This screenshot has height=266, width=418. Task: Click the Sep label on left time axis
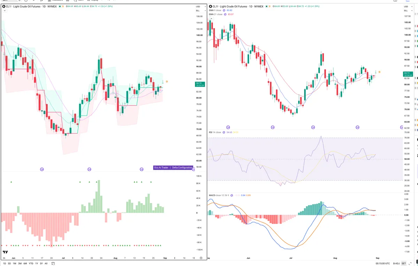tap(165, 258)
